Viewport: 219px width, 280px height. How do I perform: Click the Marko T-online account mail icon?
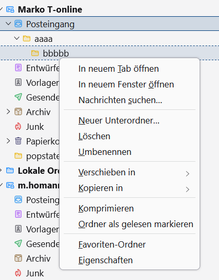[x=10, y=9]
